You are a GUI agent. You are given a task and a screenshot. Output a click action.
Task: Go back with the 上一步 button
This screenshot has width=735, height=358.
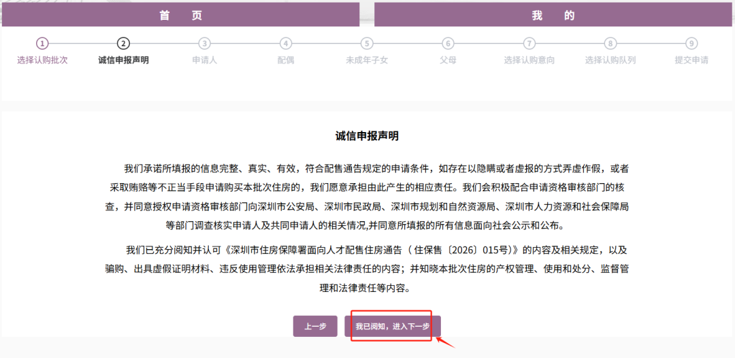tap(315, 326)
